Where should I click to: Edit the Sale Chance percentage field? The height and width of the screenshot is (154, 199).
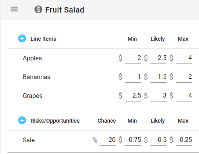107,140
